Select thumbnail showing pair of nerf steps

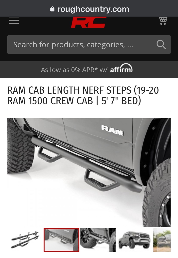pos(25,240)
